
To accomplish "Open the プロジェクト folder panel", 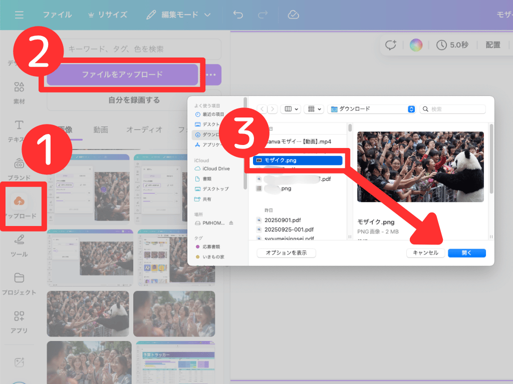I will tap(19, 283).
